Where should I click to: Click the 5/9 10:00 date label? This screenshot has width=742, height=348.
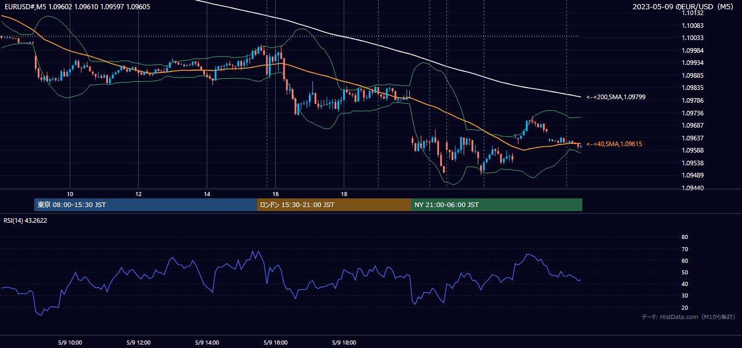click(70, 343)
